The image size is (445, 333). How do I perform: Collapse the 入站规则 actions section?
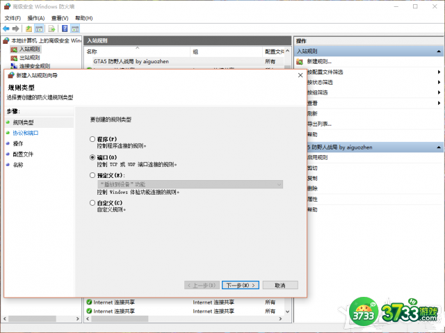(x=439, y=51)
